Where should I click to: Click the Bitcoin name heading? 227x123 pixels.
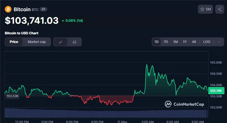click(x=22, y=9)
